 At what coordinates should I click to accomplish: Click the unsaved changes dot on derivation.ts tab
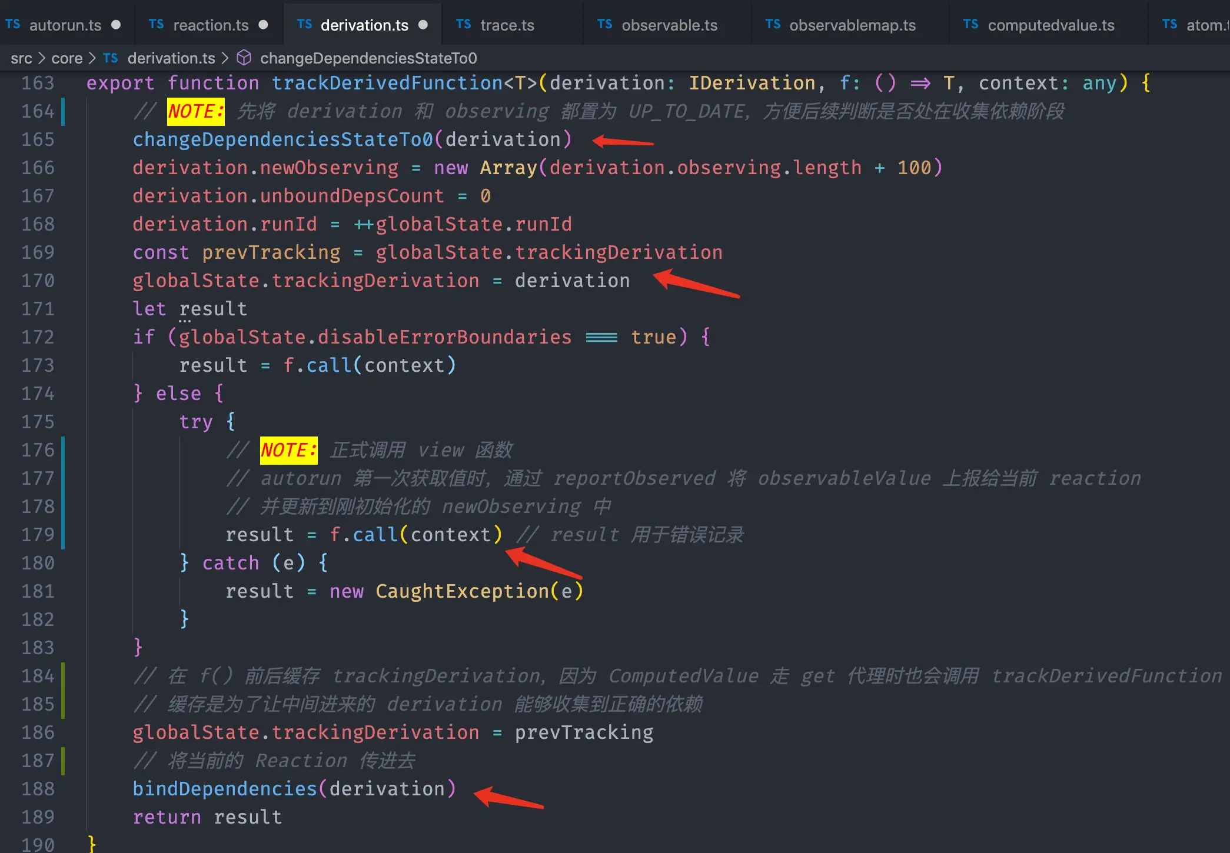point(423,25)
